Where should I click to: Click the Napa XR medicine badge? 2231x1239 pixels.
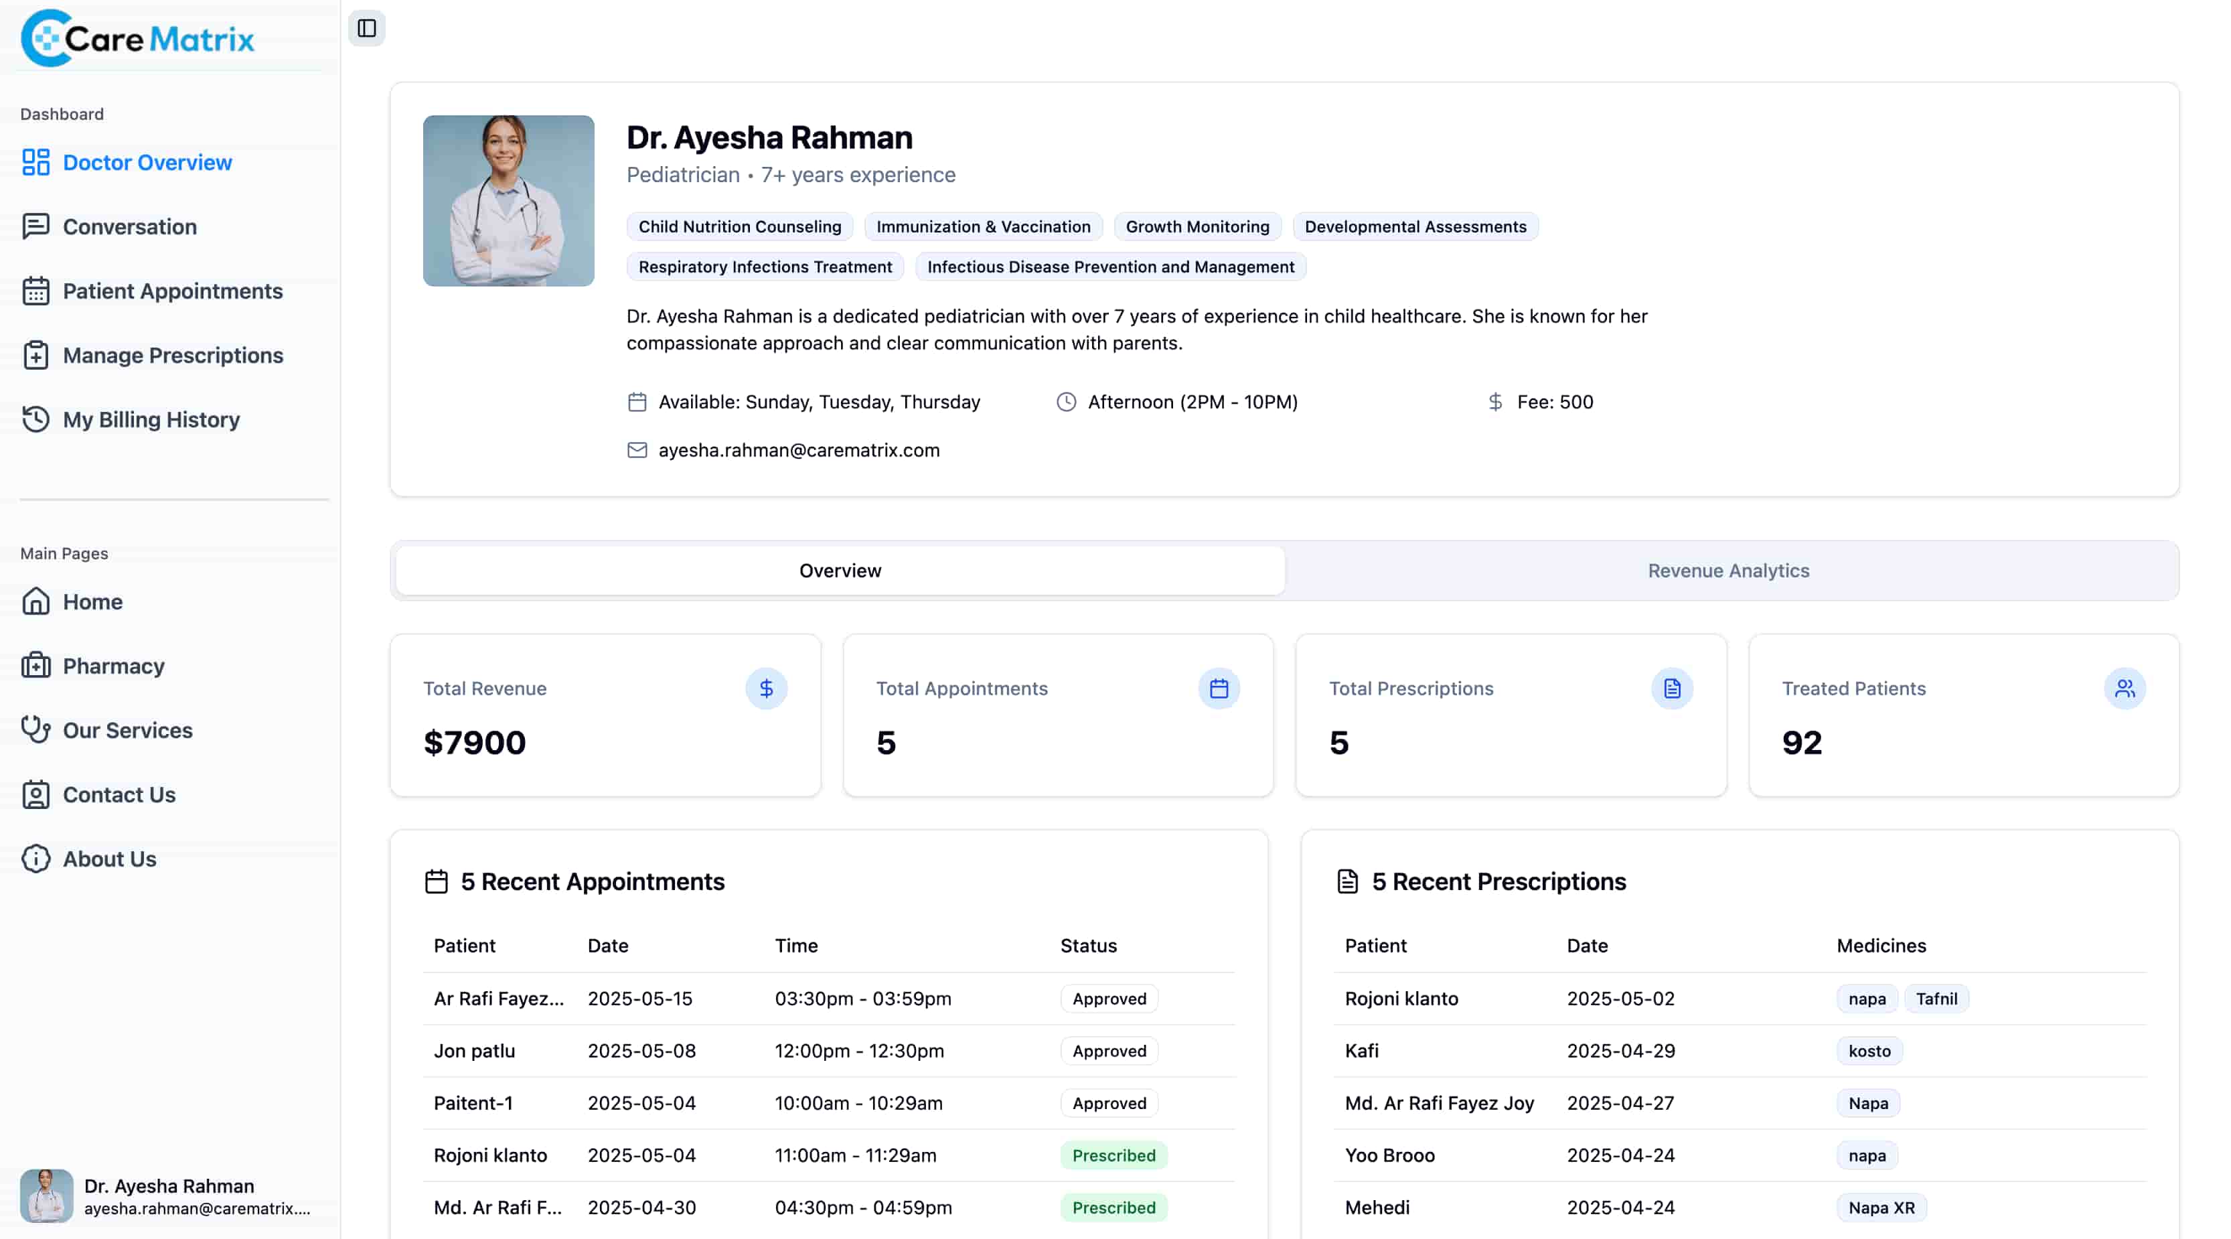click(1881, 1208)
